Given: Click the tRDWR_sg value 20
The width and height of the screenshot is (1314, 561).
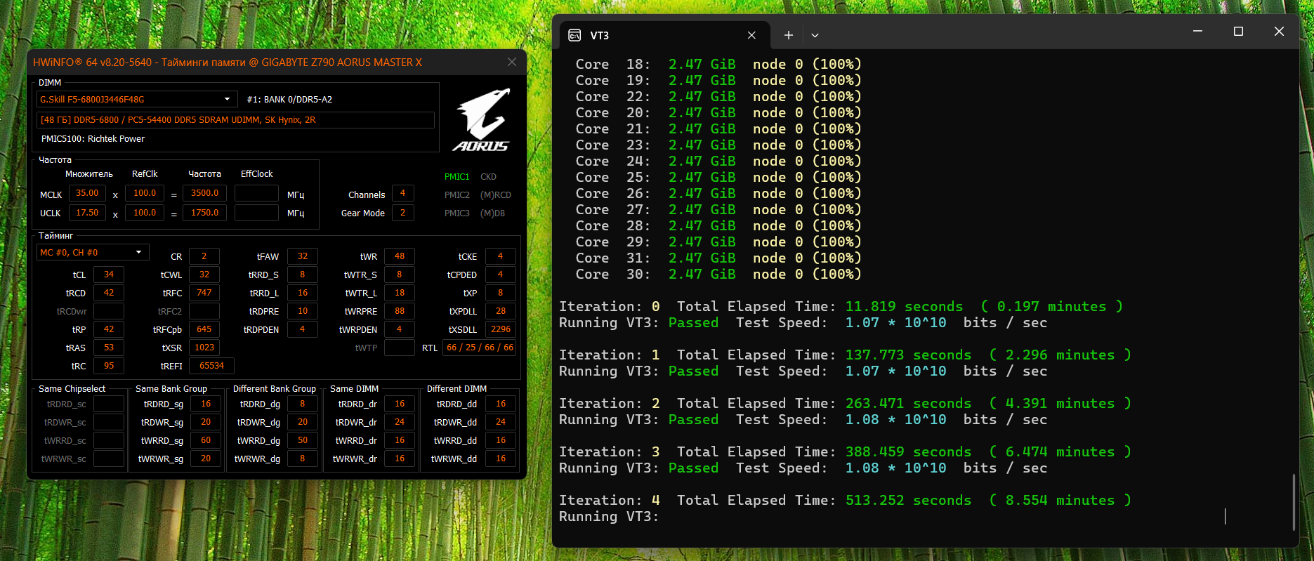Looking at the screenshot, I should (x=206, y=422).
